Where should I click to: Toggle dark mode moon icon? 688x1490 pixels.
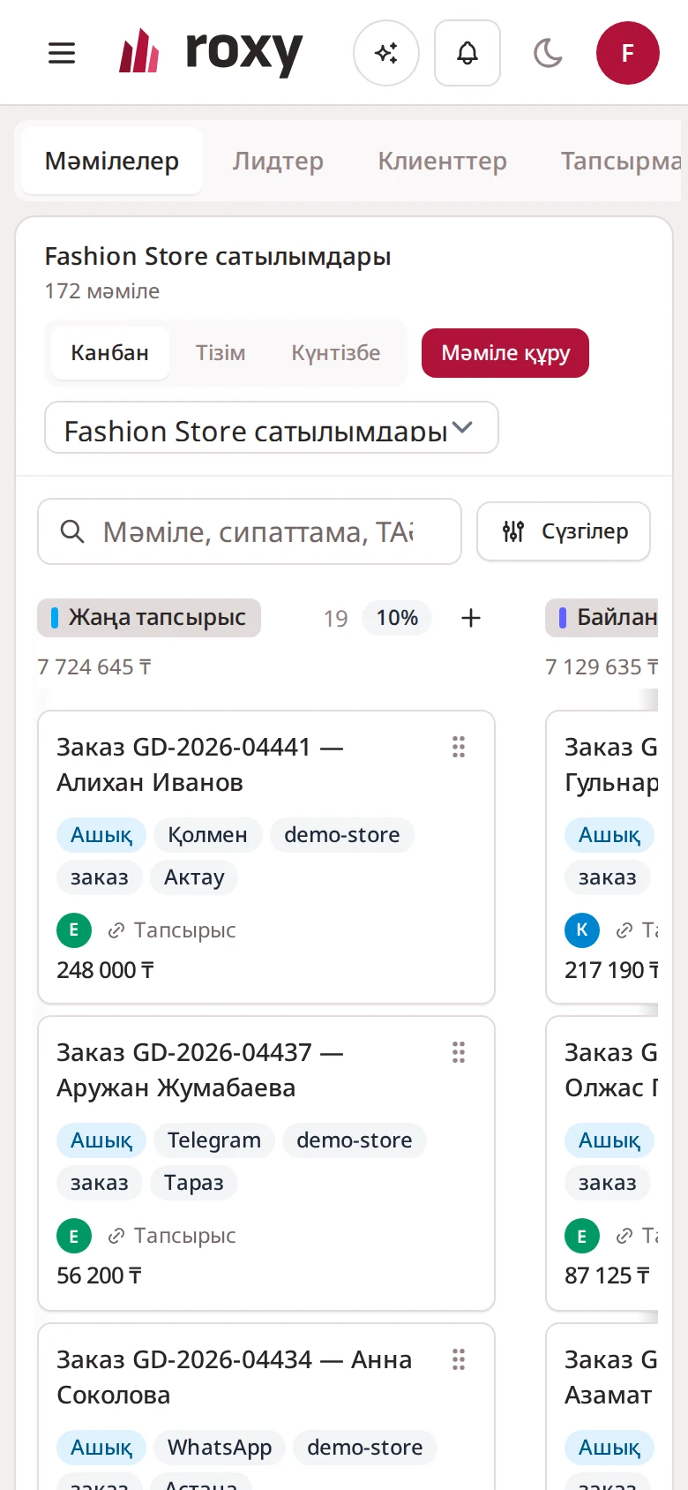click(548, 53)
